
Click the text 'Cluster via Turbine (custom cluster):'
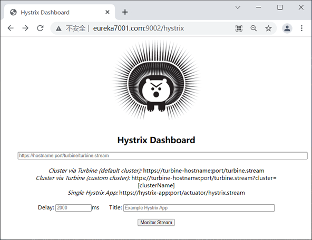[x=83, y=178]
